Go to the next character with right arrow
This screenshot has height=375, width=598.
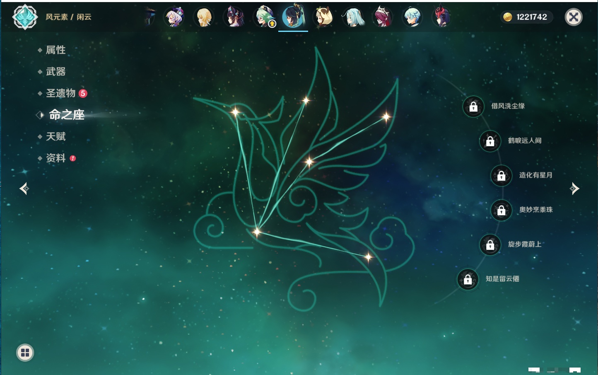coord(574,189)
